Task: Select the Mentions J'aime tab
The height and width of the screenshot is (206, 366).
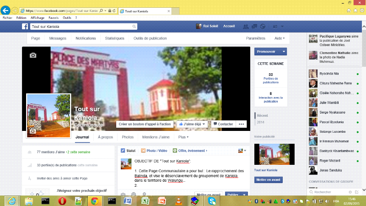Action: (x=156, y=137)
